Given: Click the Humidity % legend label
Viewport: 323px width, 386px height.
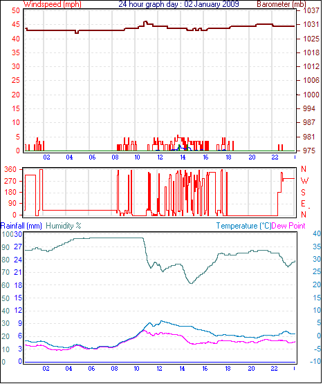Looking at the screenshot, I should pyautogui.click(x=64, y=226).
